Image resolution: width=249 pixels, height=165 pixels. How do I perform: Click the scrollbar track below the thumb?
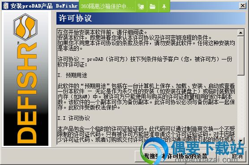click(241, 106)
